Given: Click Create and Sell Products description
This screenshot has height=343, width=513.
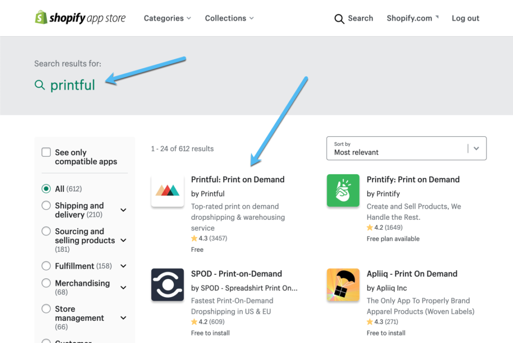Looking at the screenshot, I should (x=414, y=212).
